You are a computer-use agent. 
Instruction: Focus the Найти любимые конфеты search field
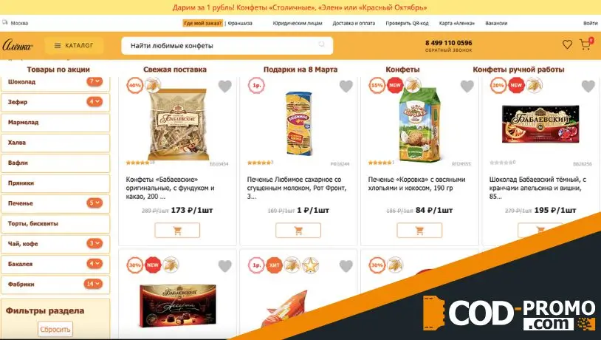(227, 46)
